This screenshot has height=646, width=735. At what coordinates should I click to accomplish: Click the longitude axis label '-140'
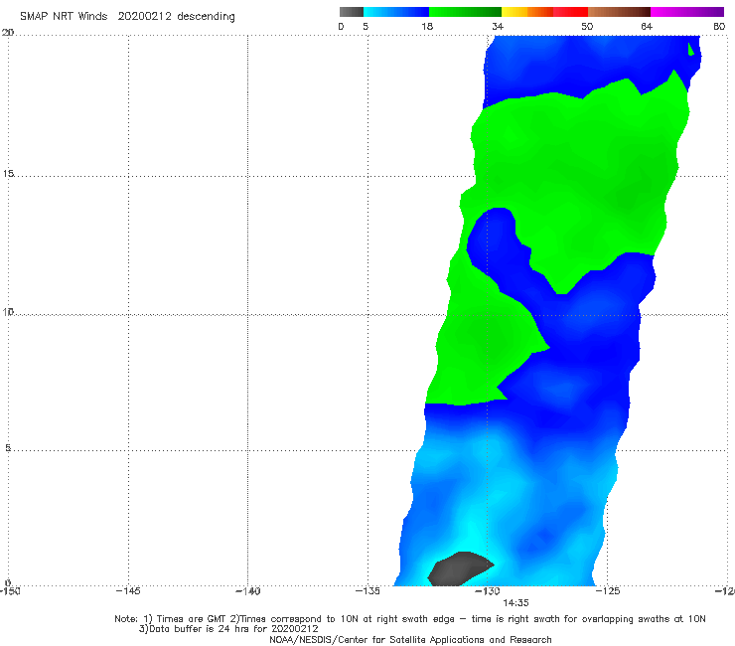(247, 591)
